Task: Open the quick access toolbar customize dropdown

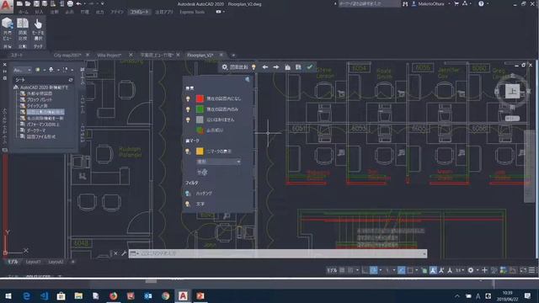Action: tap(103, 3)
